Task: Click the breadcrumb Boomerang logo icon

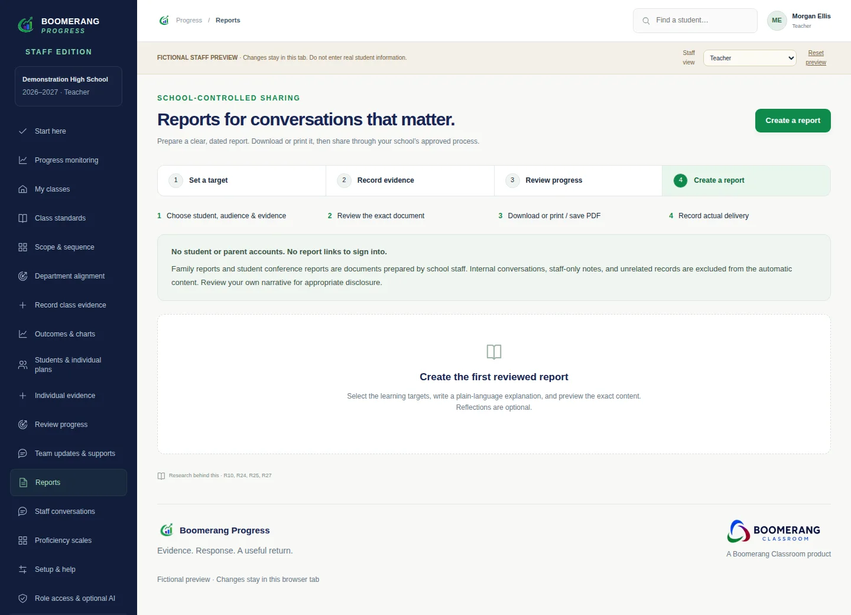Action: 164,20
